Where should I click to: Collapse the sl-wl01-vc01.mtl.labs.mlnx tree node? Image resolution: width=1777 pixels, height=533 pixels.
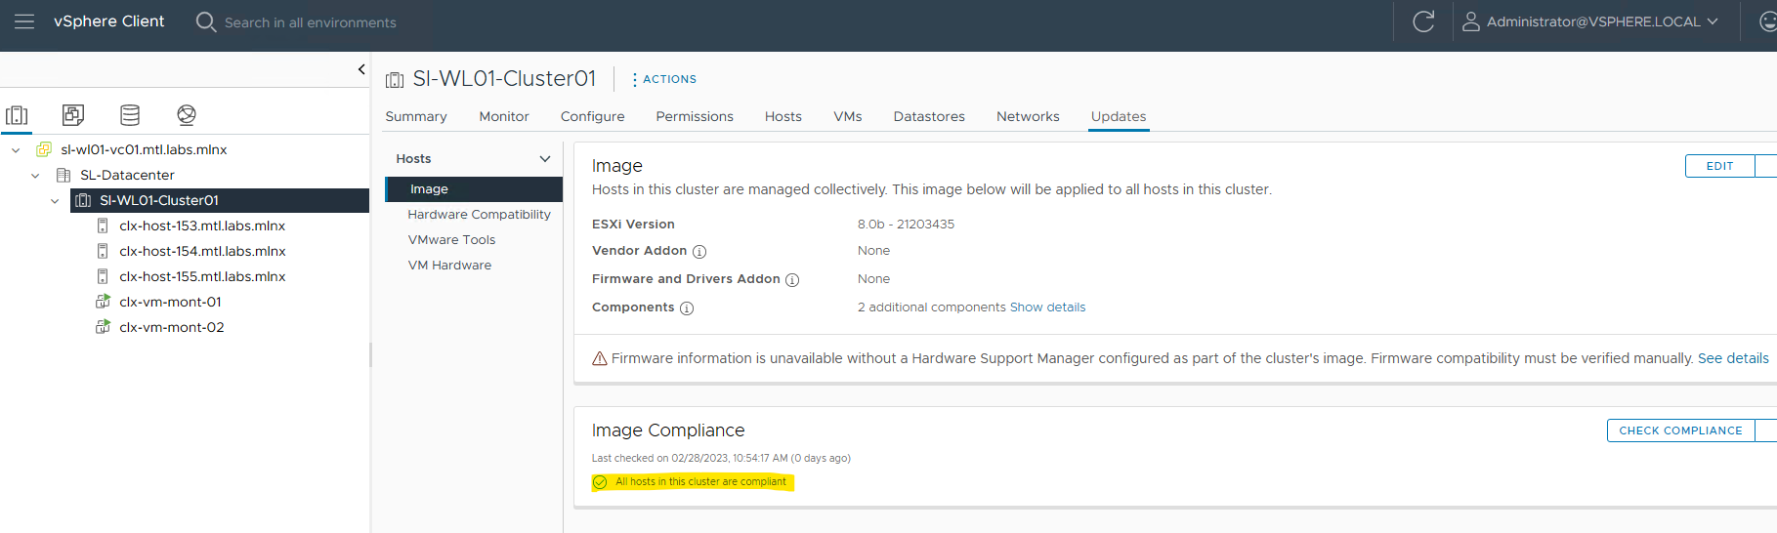(x=16, y=149)
